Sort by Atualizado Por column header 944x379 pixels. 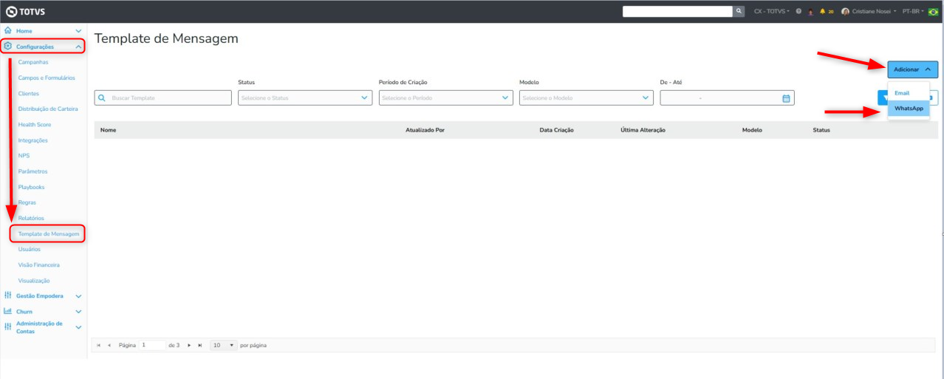pos(425,130)
